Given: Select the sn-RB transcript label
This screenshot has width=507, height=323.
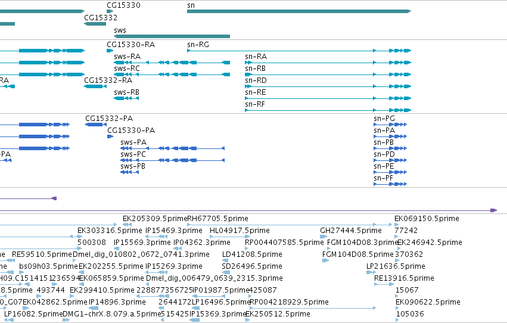Looking at the screenshot, I should [255, 69].
